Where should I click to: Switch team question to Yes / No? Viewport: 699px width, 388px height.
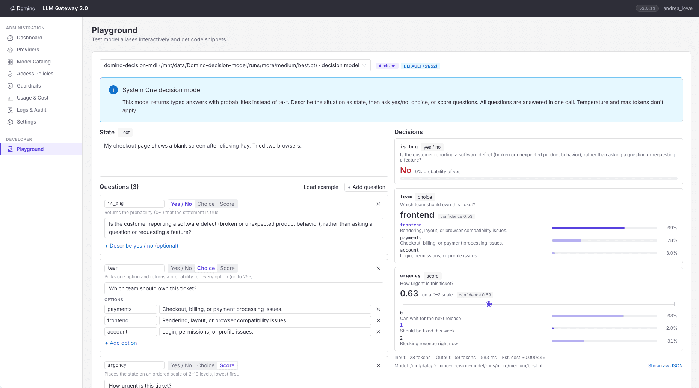(x=181, y=268)
